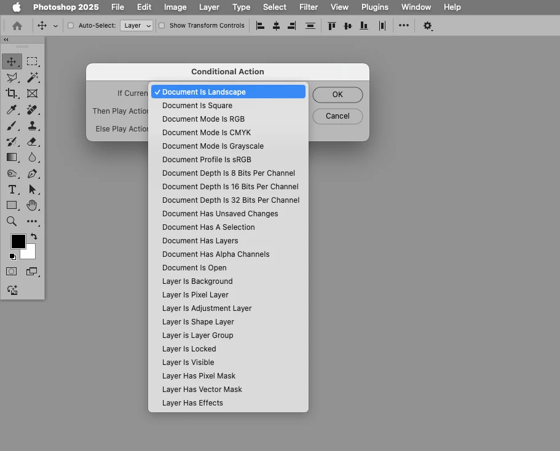Open the background color picker
560x451 pixels.
[31, 253]
